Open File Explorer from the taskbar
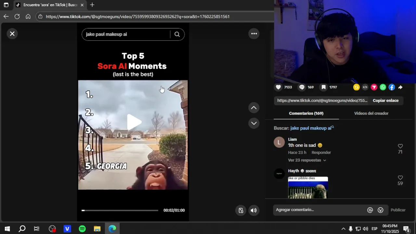416x234 pixels. (x=97, y=229)
